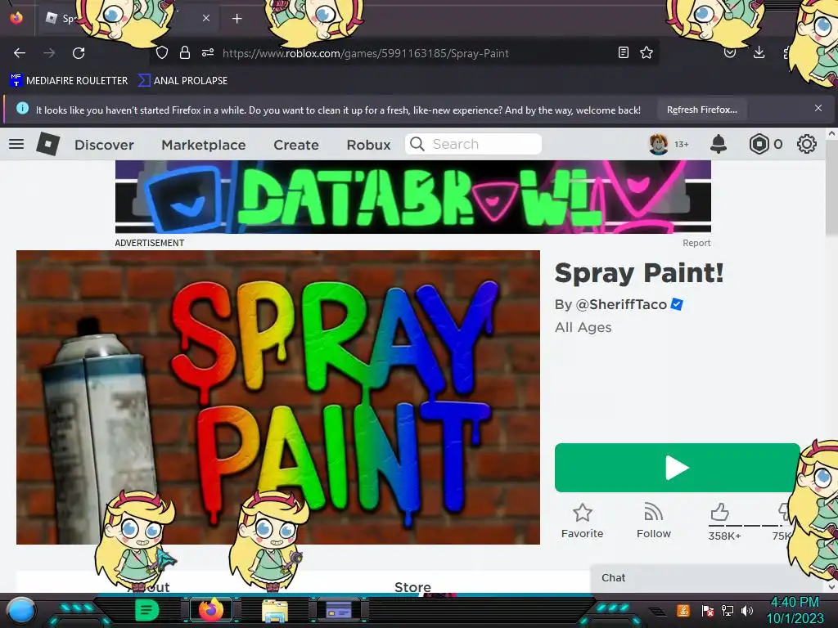Open Roblox notifications bell
Screen dimensions: 838x628
719,144
